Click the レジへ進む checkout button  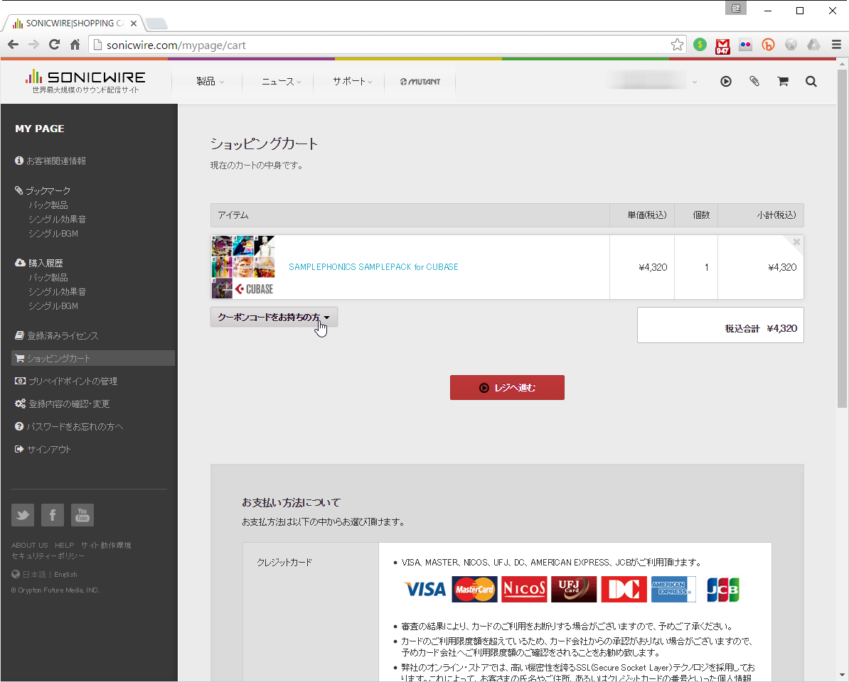point(507,387)
